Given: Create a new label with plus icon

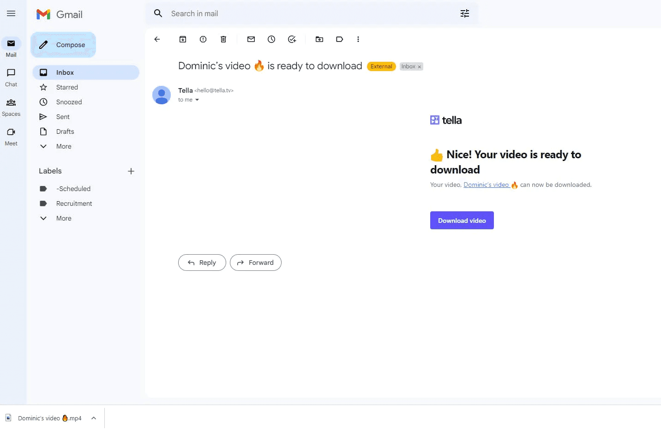Looking at the screenshot, I should click(131, 171).
